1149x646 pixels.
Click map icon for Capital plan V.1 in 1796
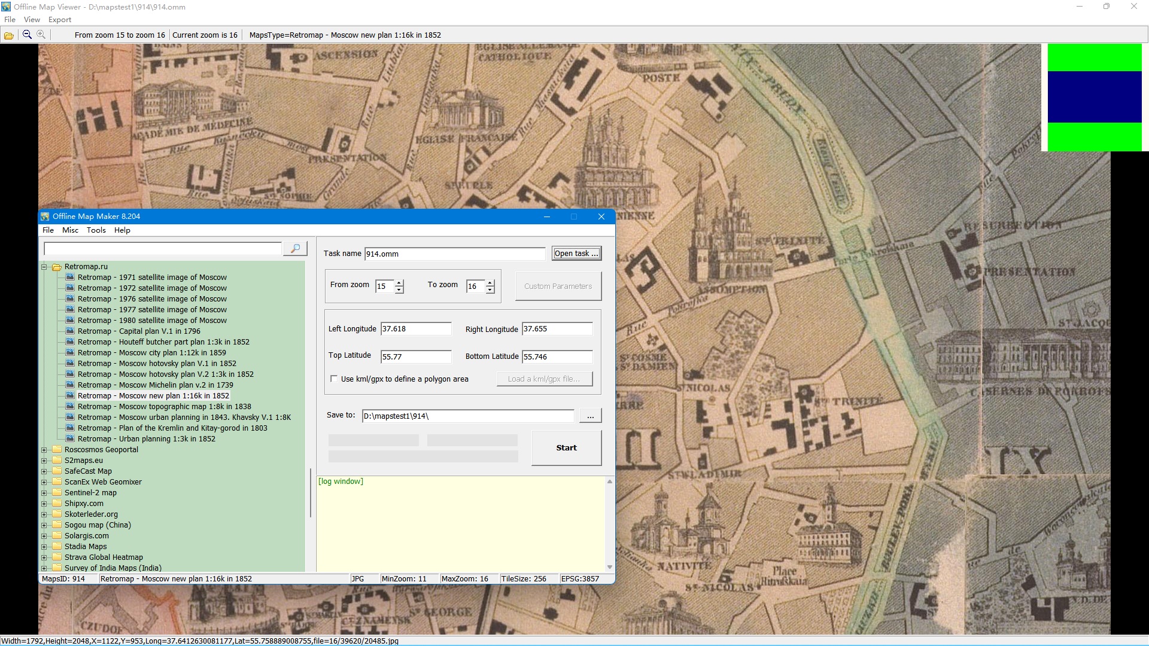point(70,331)
